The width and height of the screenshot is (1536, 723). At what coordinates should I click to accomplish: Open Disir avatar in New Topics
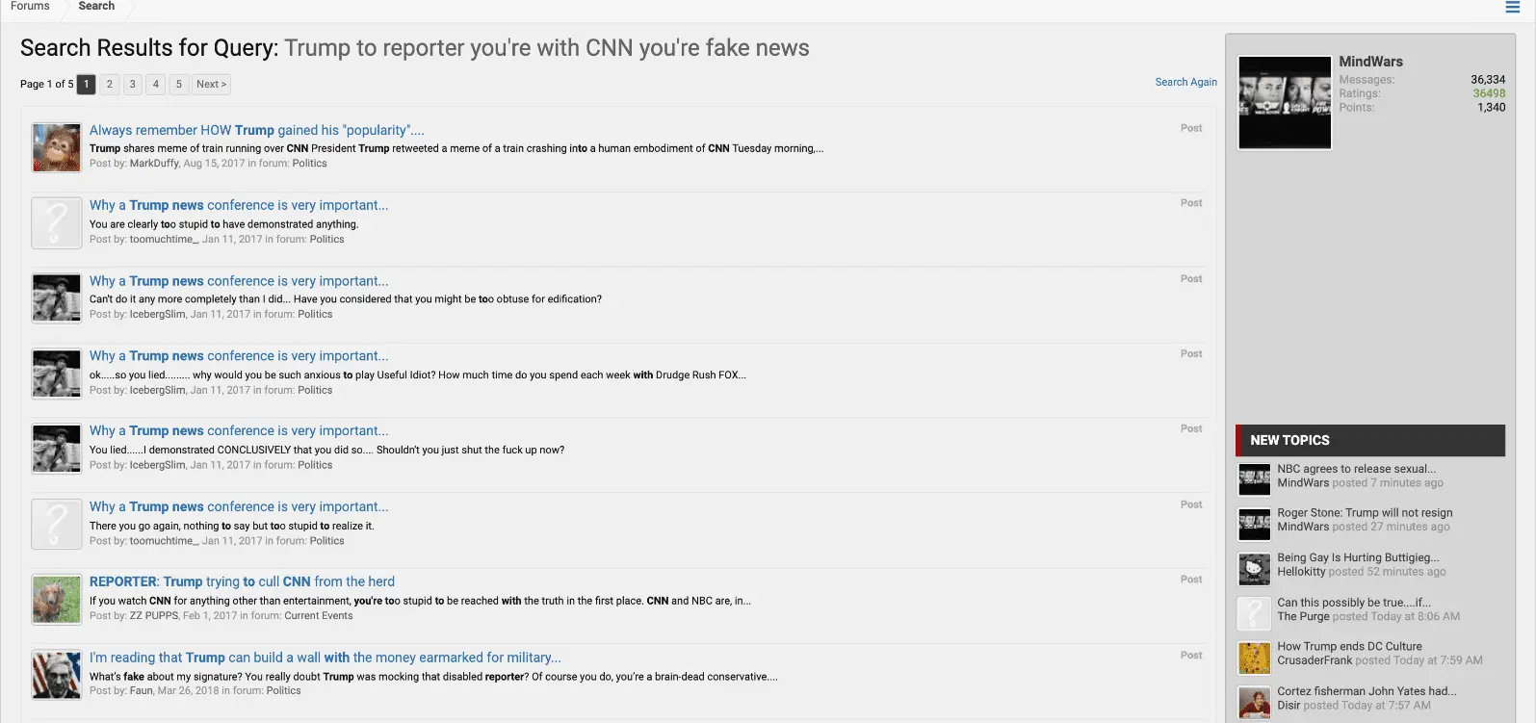(1255, 703)
